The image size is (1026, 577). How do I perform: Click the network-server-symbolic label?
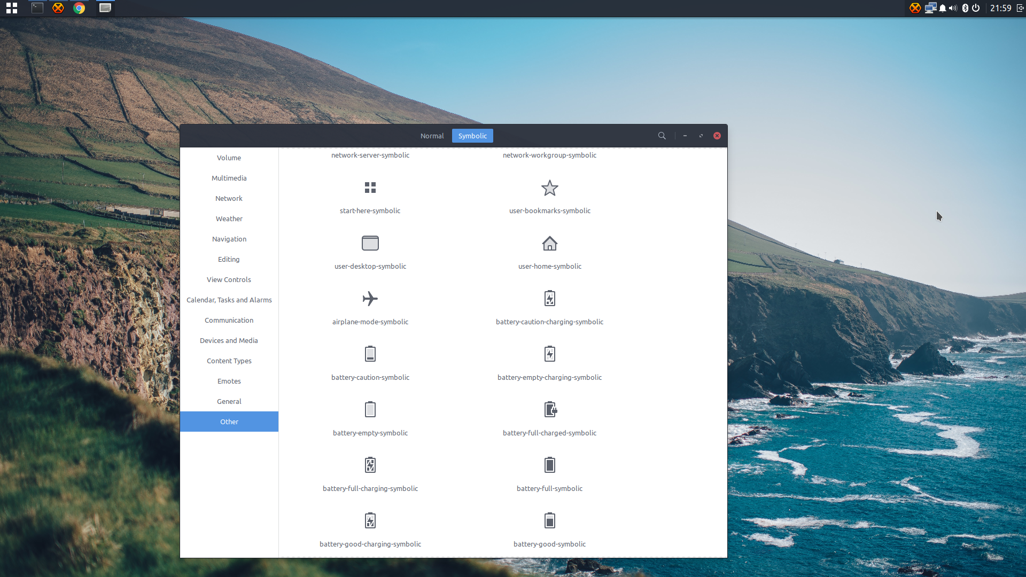[x=370, y=155]
